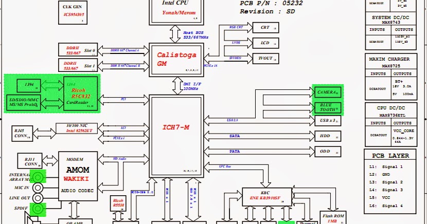Click the LPC Bus label
The width and height of the screenshot is (427, 224).
click(x=225, y=166)
